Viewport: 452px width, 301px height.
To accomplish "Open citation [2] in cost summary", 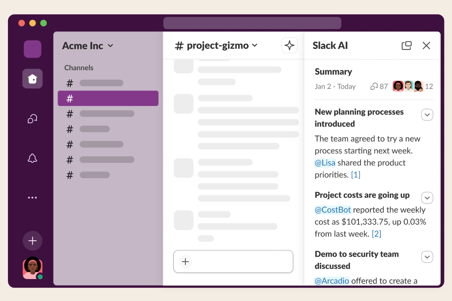I will click(376, 234).
